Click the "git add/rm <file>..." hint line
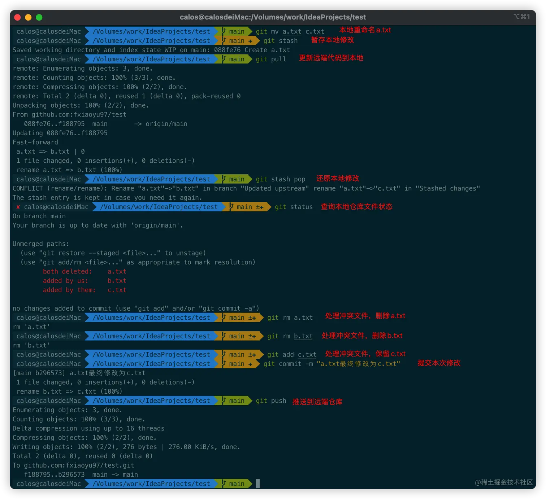This screenshot has width=546, height=499. pos(138,262)
